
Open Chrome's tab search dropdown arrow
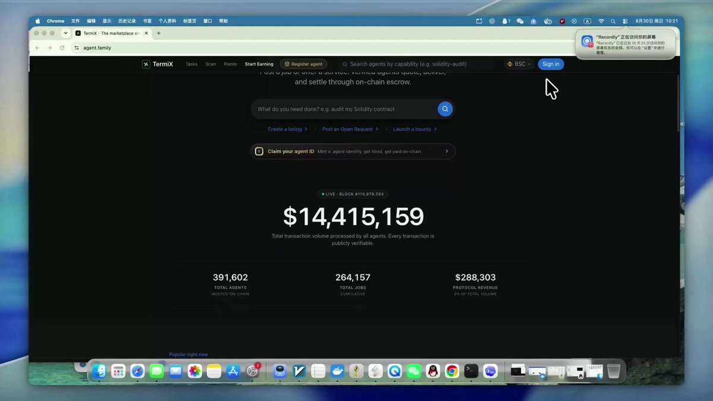(65, 33)
